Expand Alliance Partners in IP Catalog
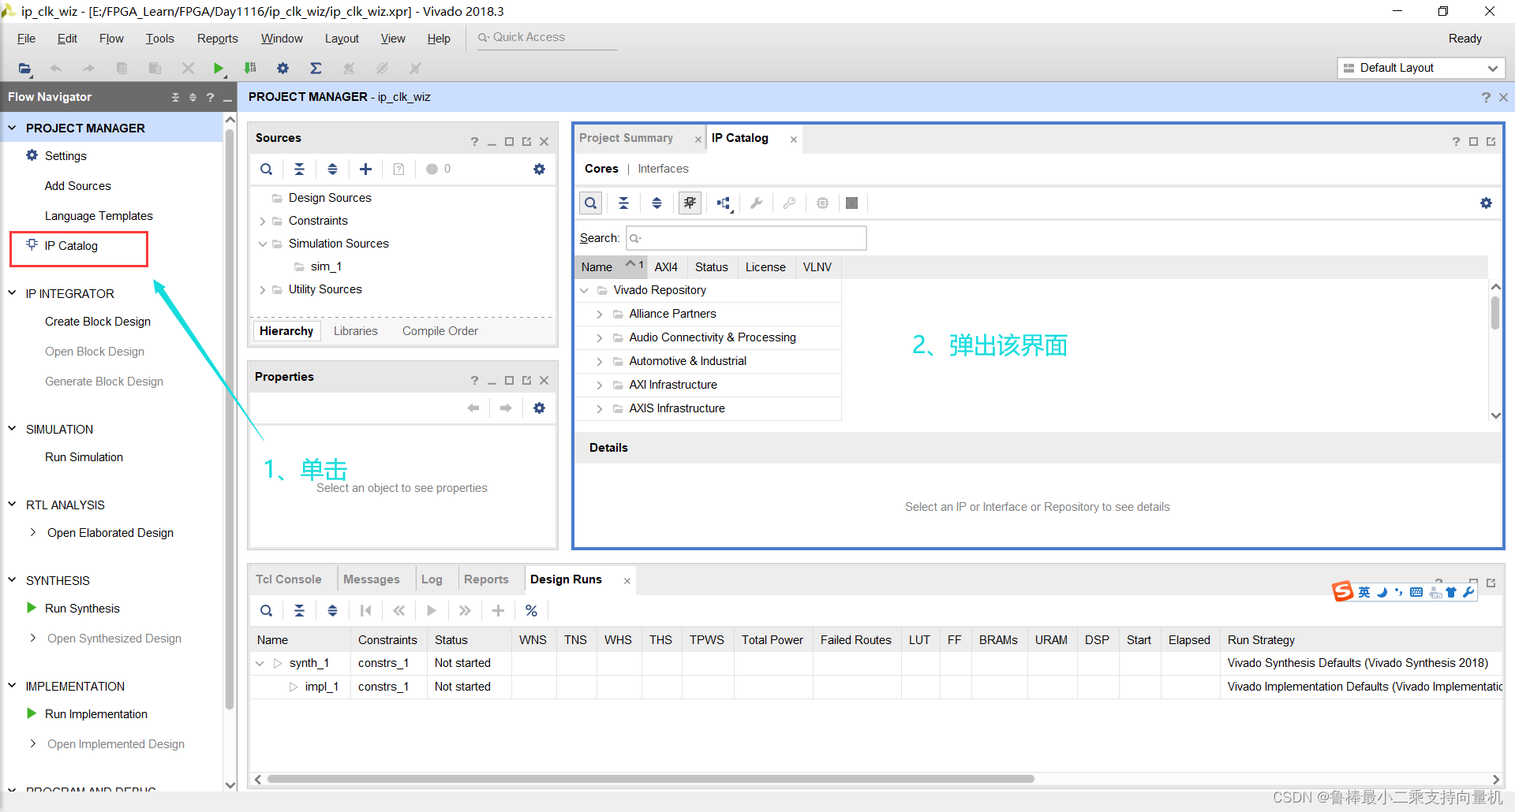This screenshot has width=1515, height=812. coord(600,315)
